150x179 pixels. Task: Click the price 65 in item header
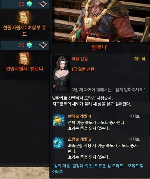pyautogui.click(x=21, y=4)
